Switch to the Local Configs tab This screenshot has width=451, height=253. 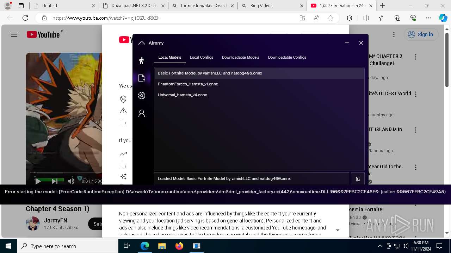[x=202, y=57]
